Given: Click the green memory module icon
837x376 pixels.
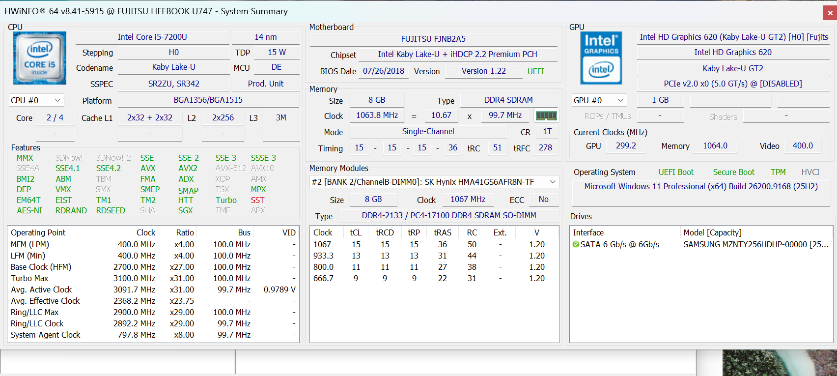Looking at the screenshot, I should [546, 116].
